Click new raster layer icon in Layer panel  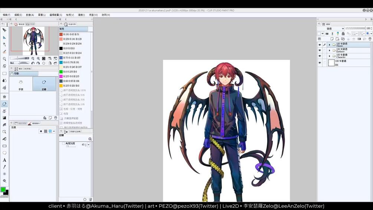coord(332,39)
